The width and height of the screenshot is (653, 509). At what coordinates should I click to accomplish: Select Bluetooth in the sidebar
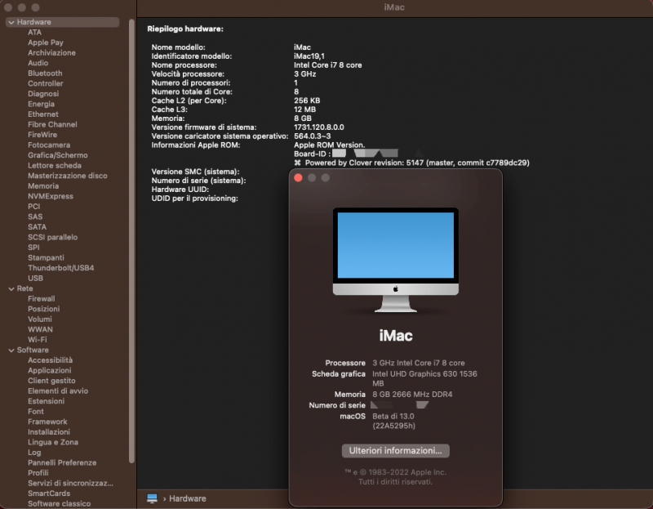pos(45,74)
